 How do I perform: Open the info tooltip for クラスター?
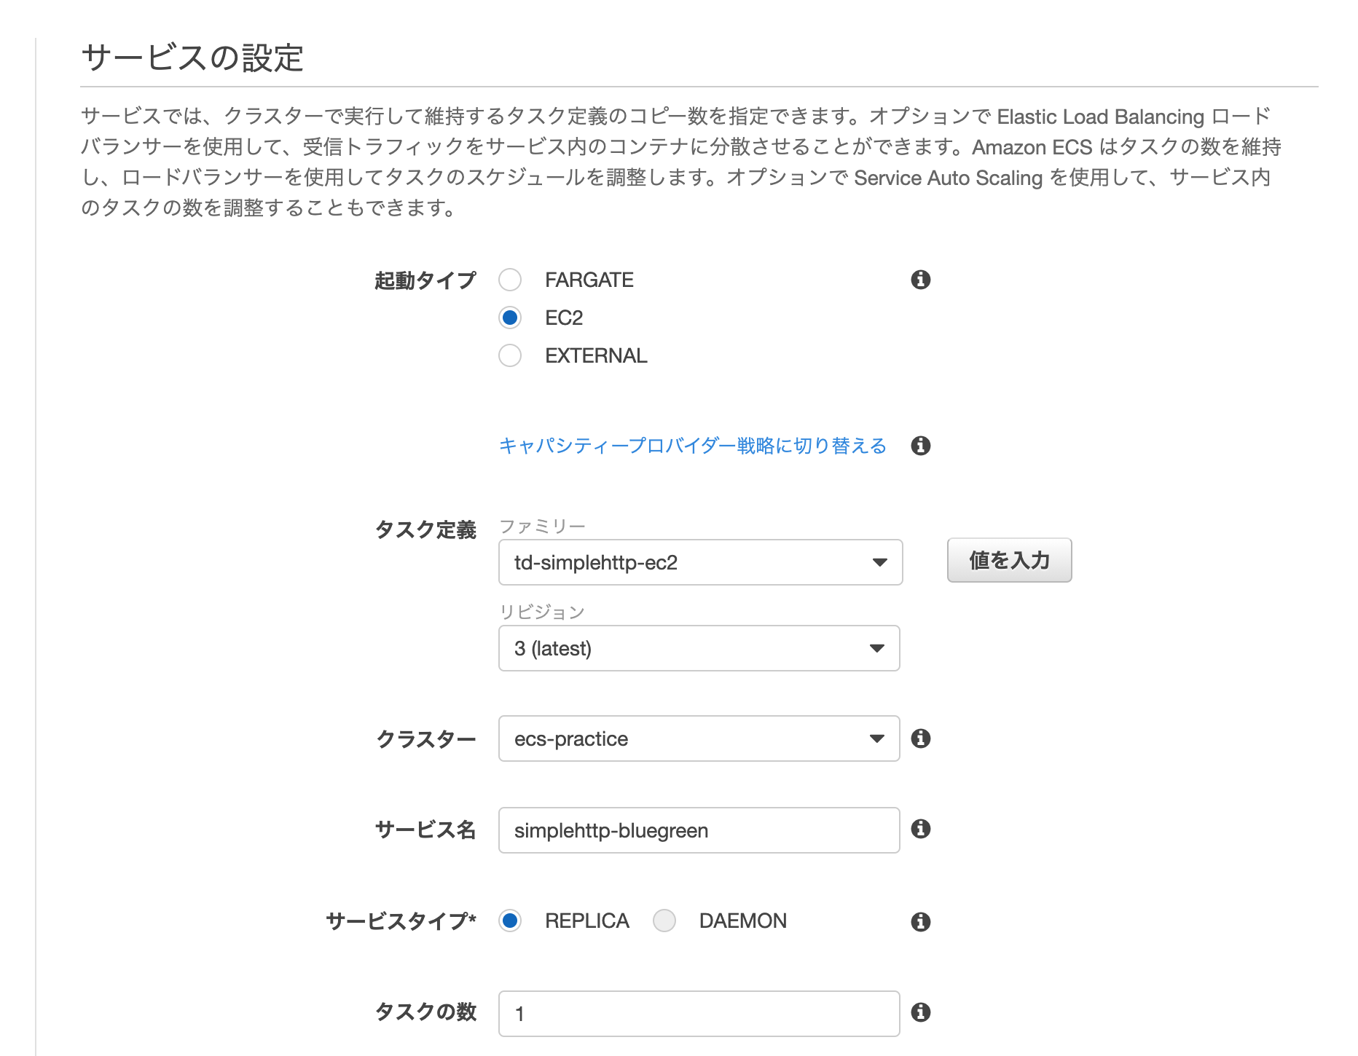click(x=922, y=738)
